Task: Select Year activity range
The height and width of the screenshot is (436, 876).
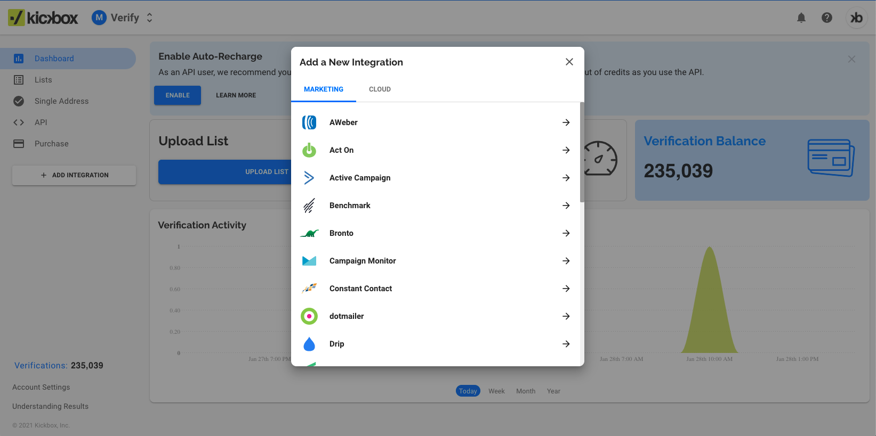Action: [x=553, y=391]
